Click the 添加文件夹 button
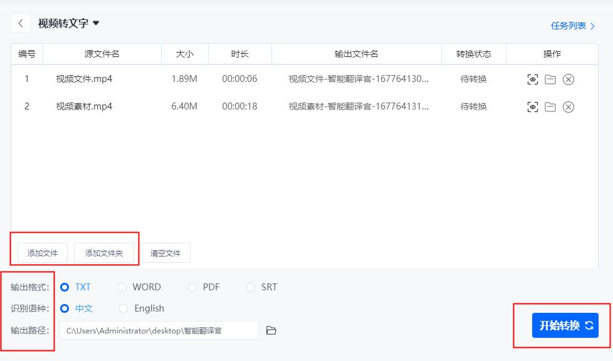The height and width of the screenshot is (361, 613). pos(105,253)
